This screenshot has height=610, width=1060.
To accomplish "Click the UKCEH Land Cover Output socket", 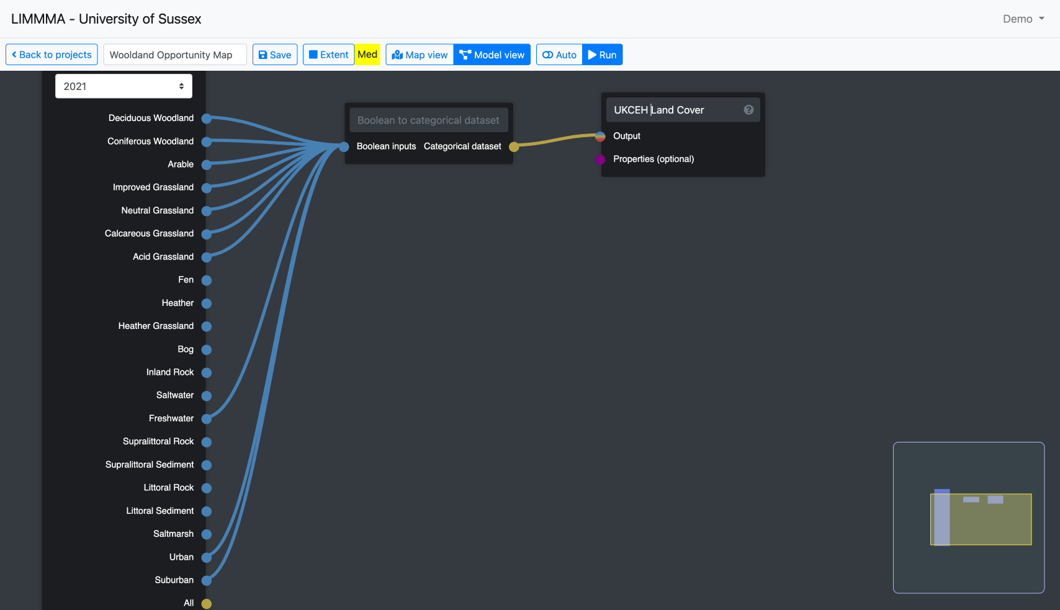I will (x=600, y=137).
